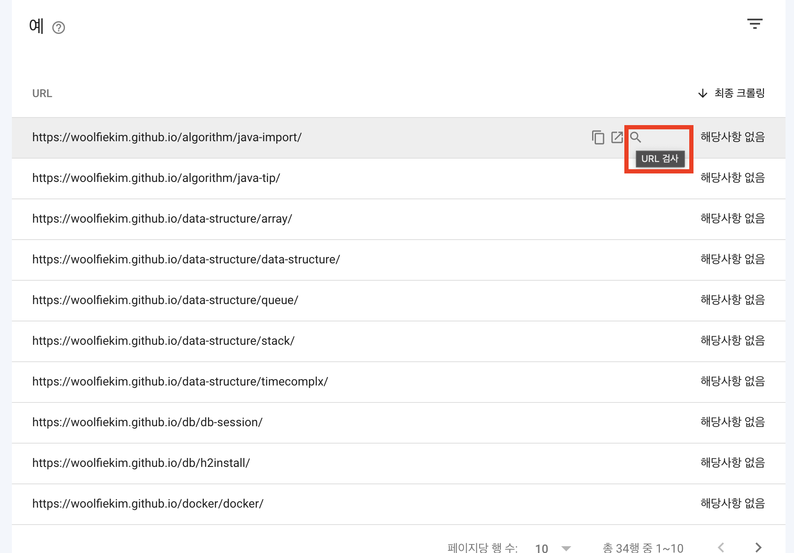Open the db/h2install URL row
Viewport: 794px width, 553px height.
141,463
